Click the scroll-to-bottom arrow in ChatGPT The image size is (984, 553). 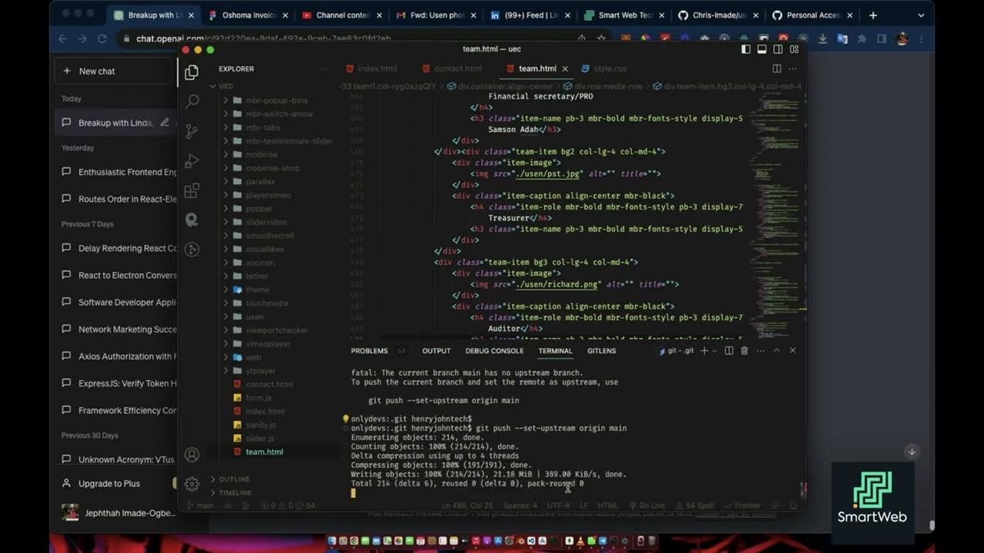(912, 452)
